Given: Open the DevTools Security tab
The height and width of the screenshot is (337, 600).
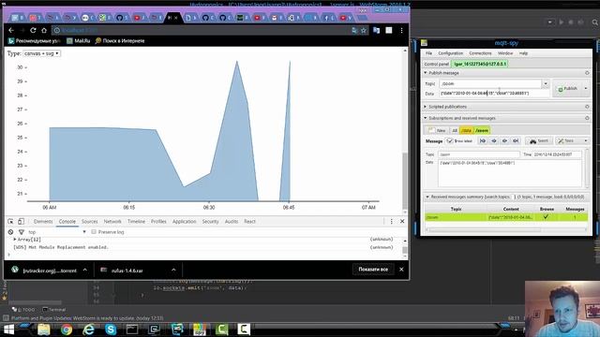Looking at the screenshot, I should pyautogui.click(x=210, y=221).
